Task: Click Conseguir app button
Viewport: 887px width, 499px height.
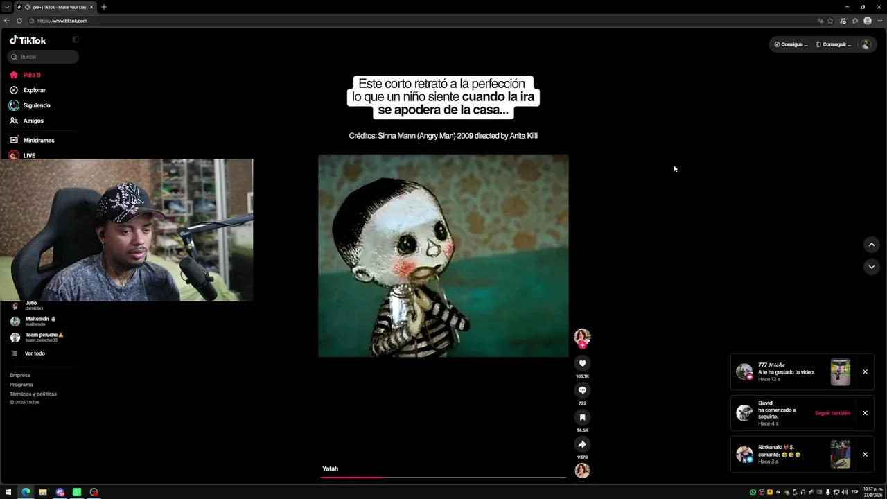Action: tap(833, 44)
